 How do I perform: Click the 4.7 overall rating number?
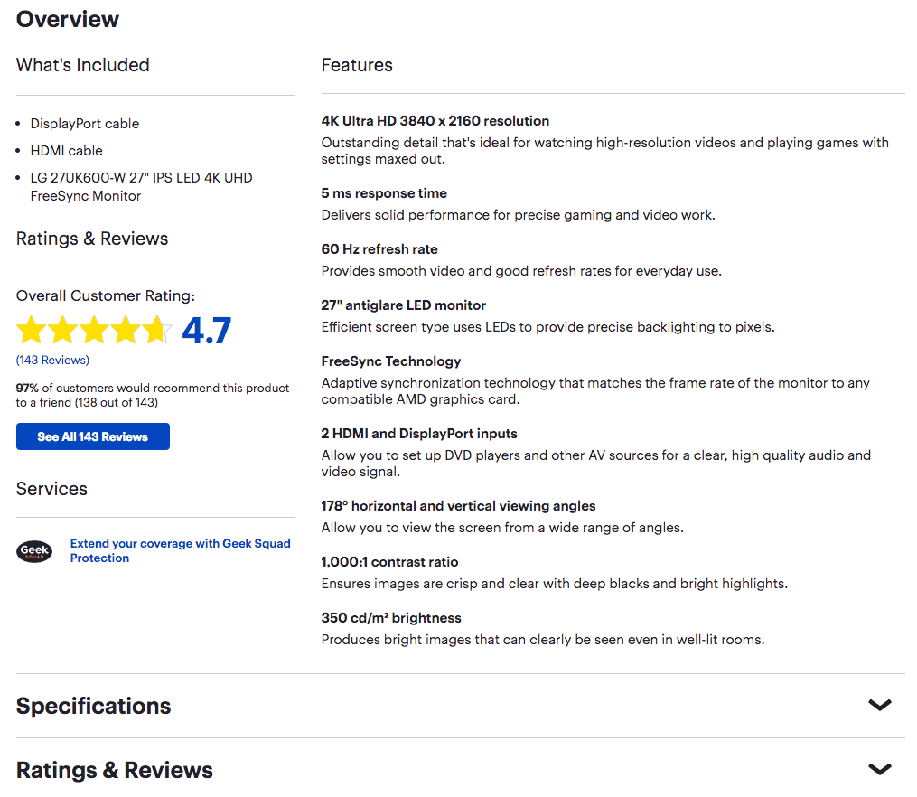click(207, 331)
